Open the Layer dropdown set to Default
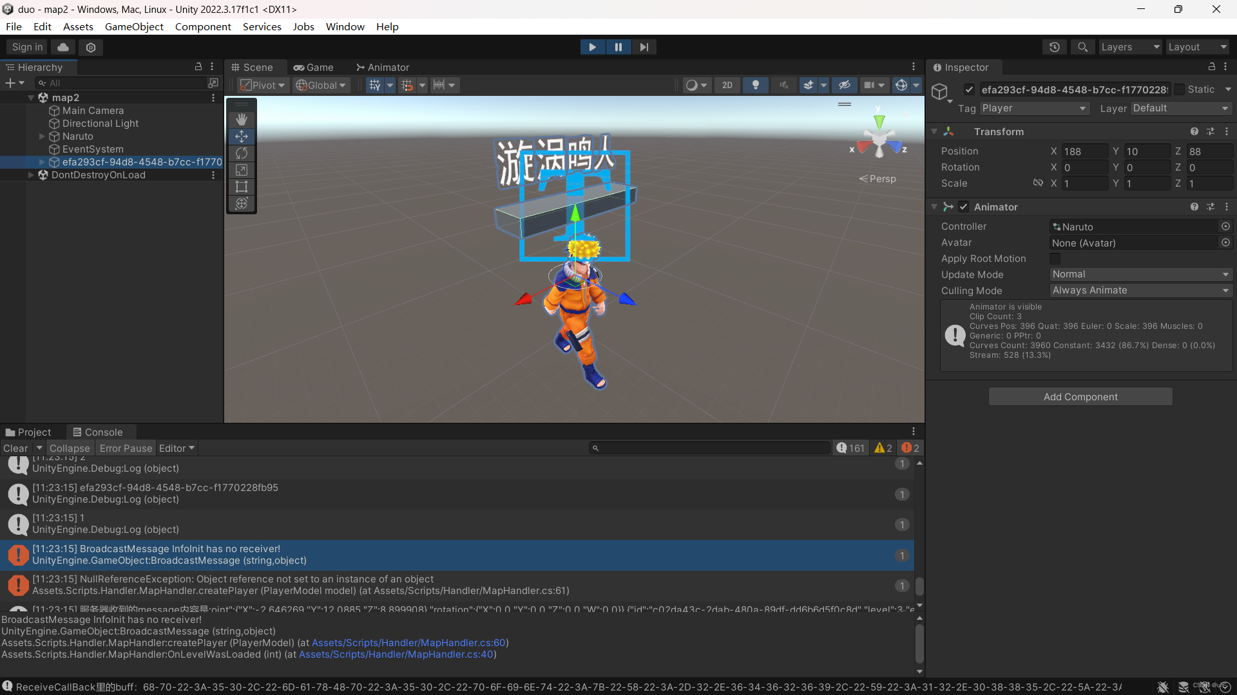Image resolution: width=1237 pixels, height=695 pixels. 1181,108
